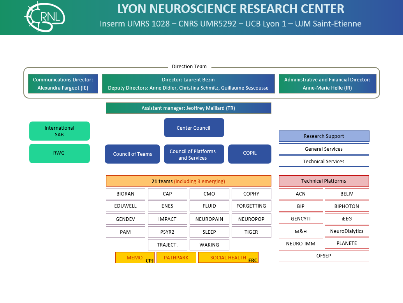Click the General Services entry

coord(324,149)
